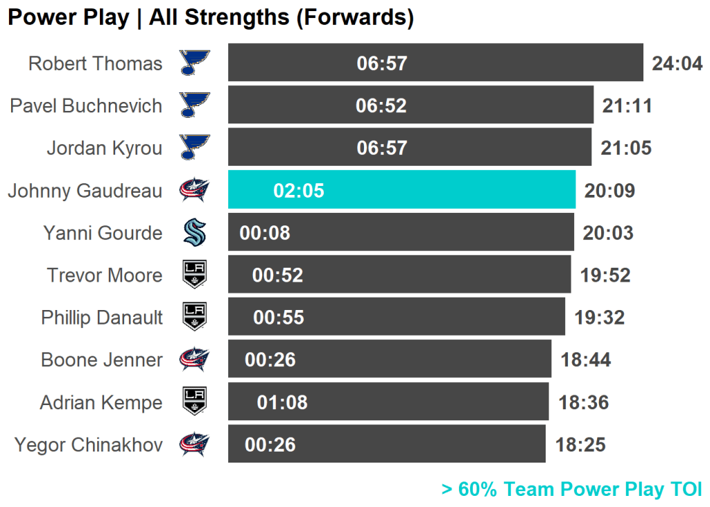This screenshot has height=507, width=710.
Task: Click the Yegor Chinakhov player name
Action: pyautogui.click(x=88, y=445)
